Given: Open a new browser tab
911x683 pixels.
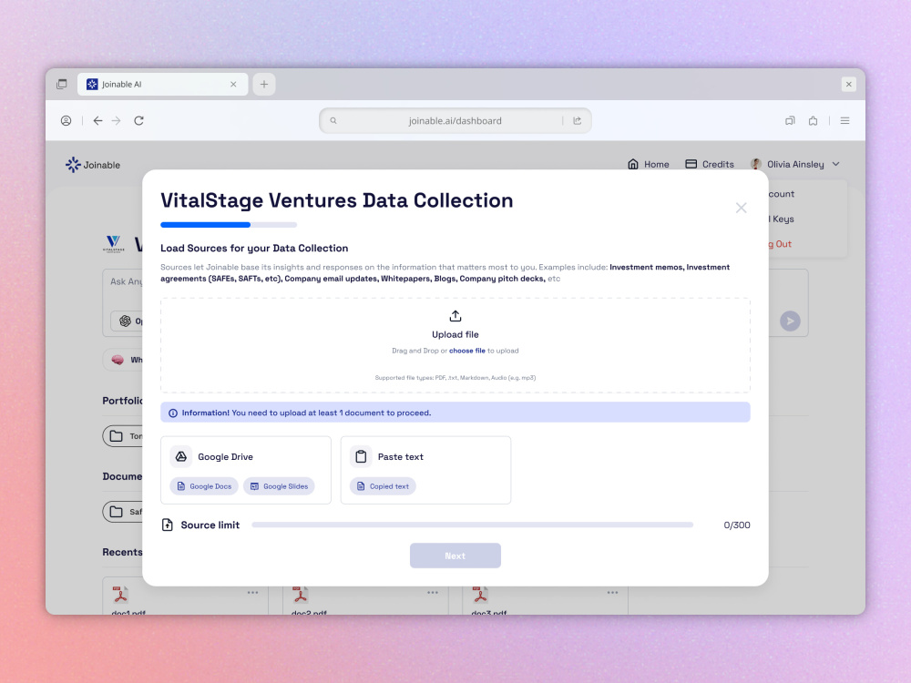Looking at the screenshot, I should coord(264,84).
